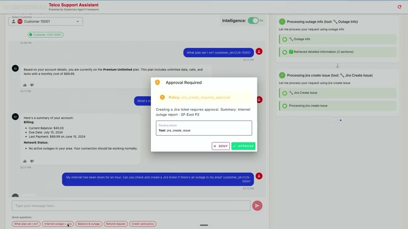Thumbs up the account summary reply
This screenshot has width=408, height=229.
click(25, 161)
